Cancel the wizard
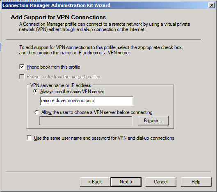Screen dimensions: 217x192 click(x=161, y=182)
